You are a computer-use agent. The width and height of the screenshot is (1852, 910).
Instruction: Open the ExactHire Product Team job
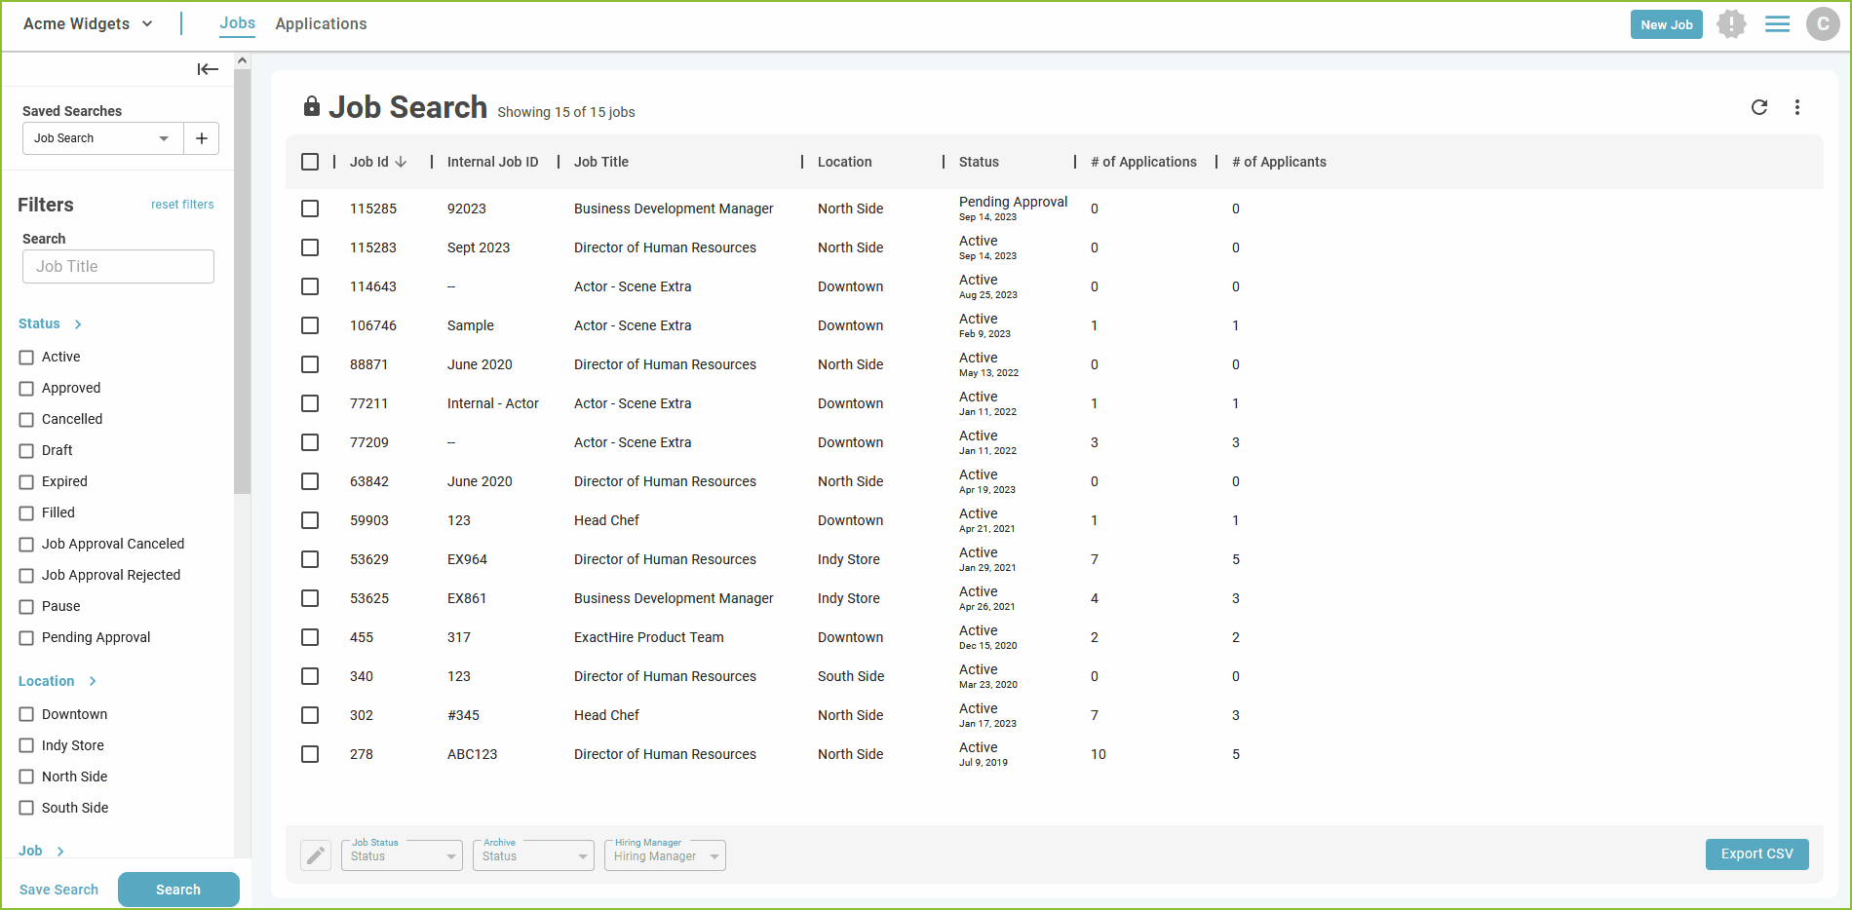pos(649,637)
